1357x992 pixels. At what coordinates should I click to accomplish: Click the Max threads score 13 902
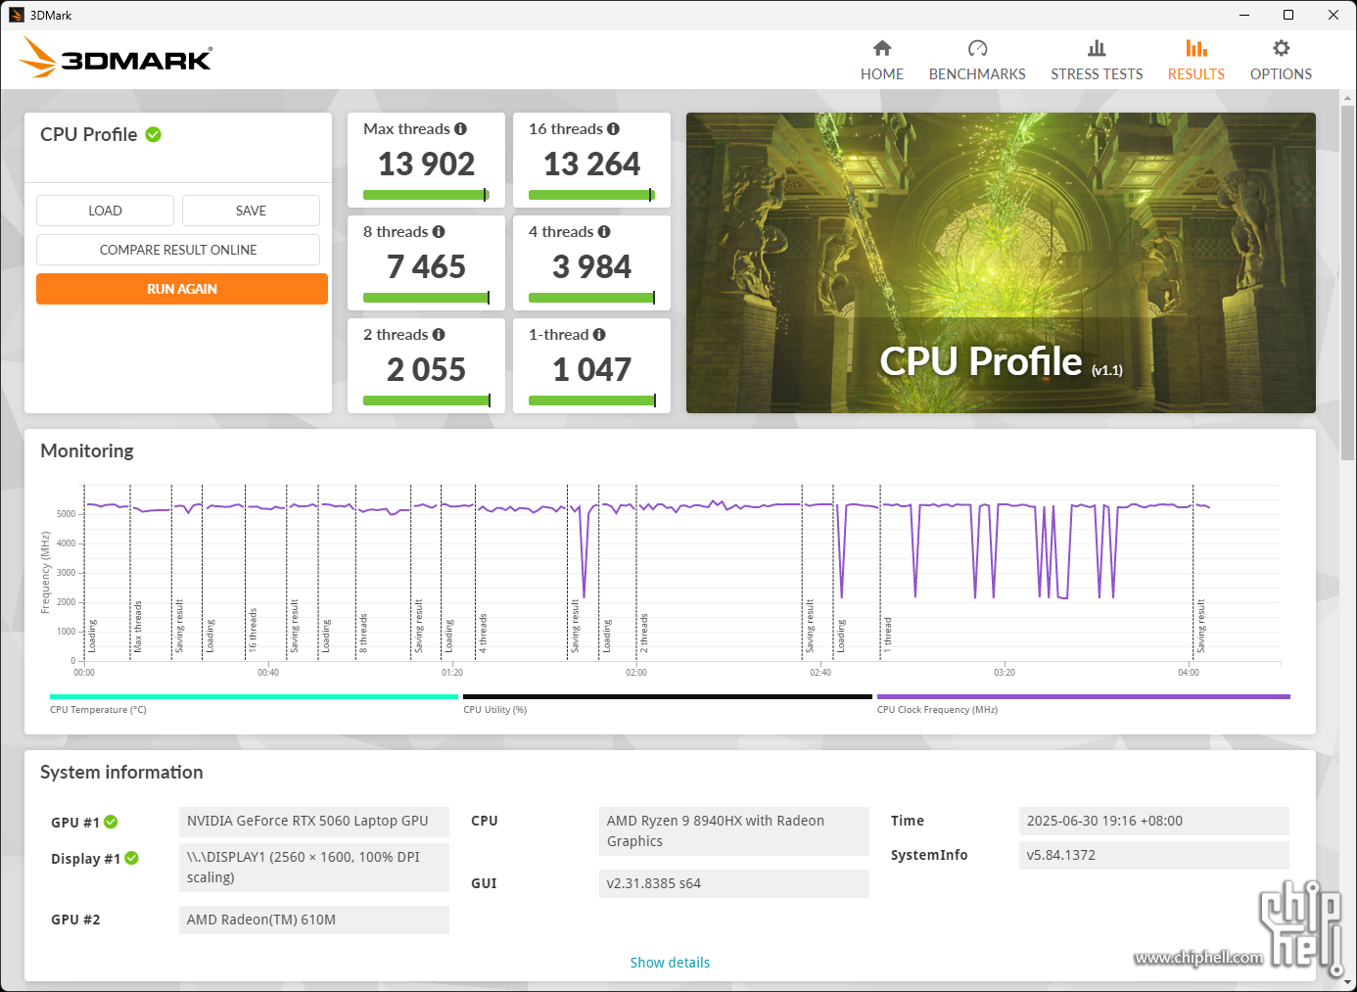tap(426, 164)
